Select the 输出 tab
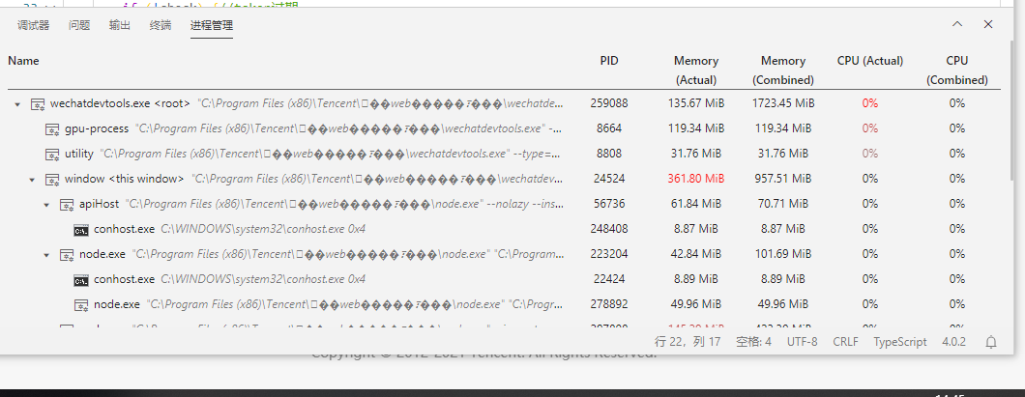The width and height of the screenshot is (1025, 397). [x=120, y=25]
